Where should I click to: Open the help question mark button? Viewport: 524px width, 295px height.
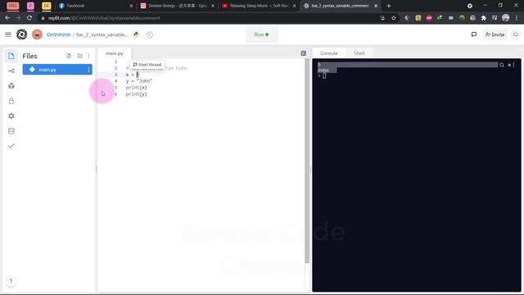[x=11, y=281]
